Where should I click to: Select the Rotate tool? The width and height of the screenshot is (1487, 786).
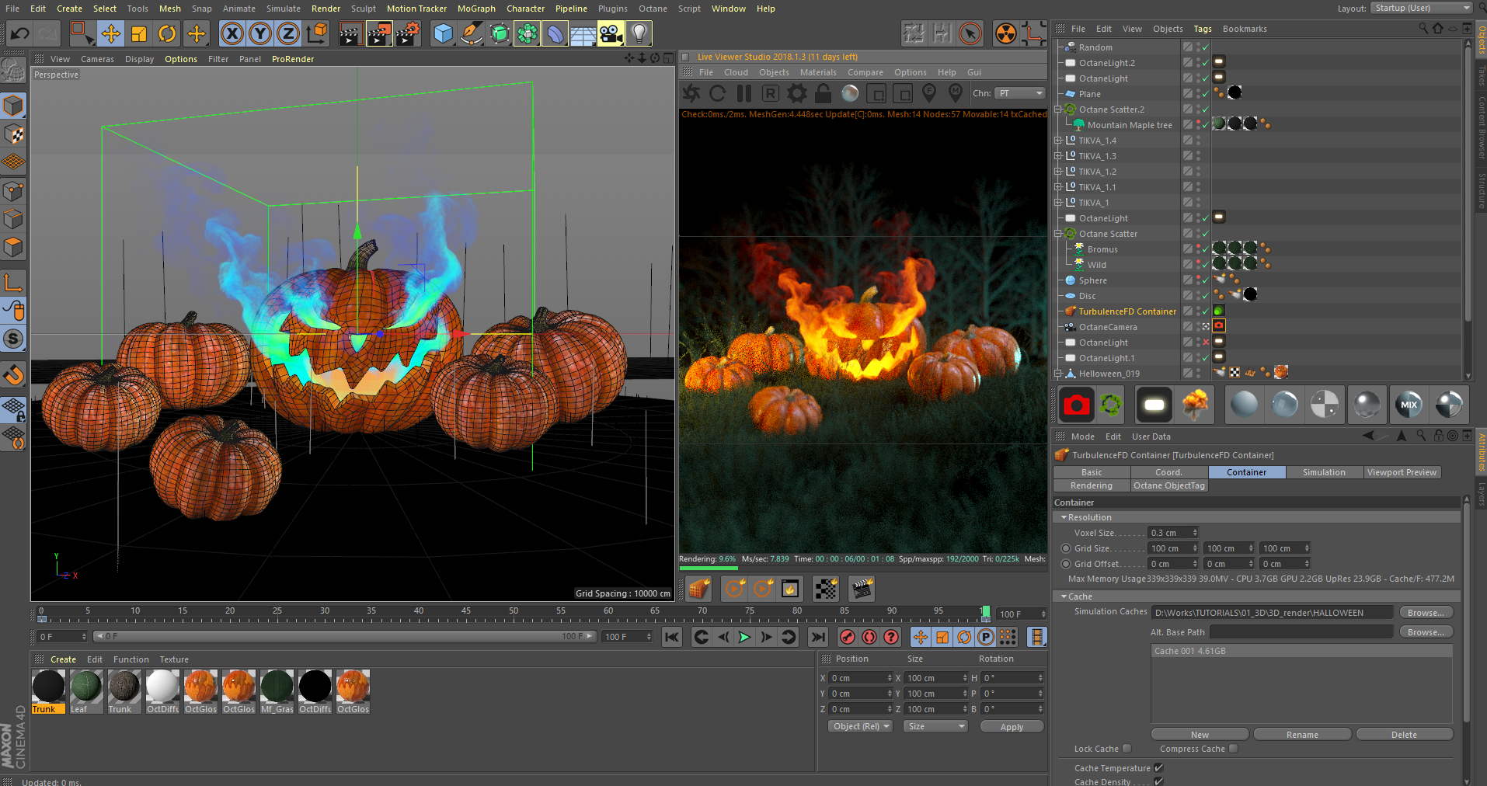tap(167, 33)
